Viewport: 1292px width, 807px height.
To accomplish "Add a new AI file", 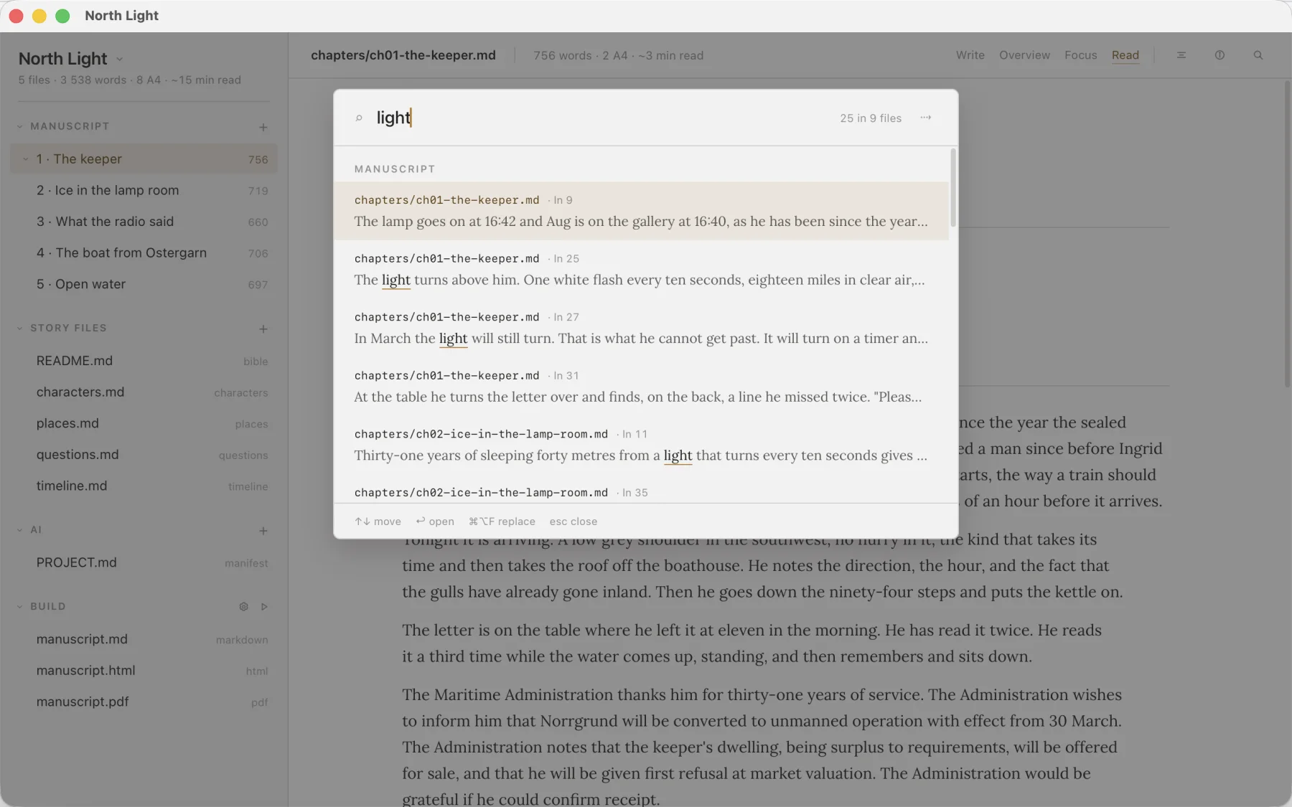I will click(263, 531).
